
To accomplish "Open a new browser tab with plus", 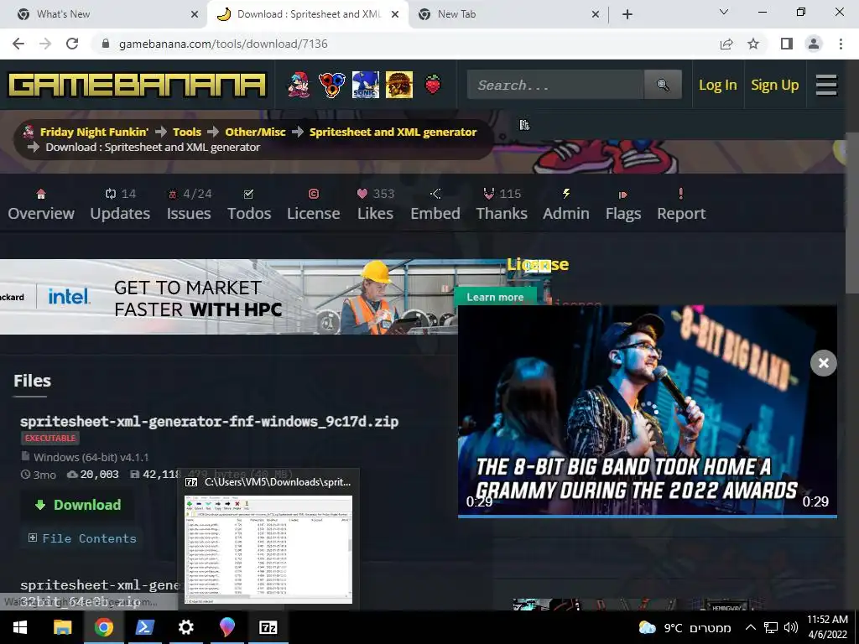I will 627,14.
